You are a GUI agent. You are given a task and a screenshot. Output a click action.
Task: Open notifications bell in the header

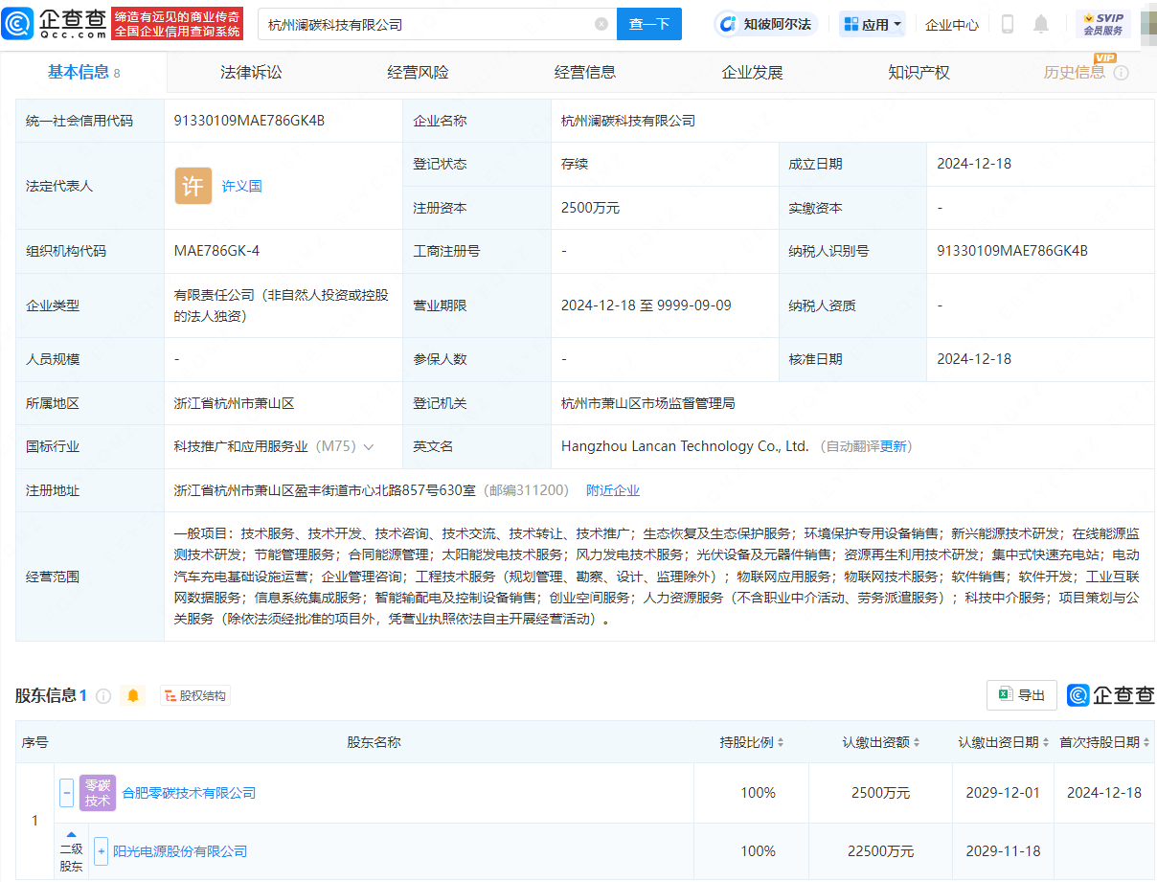(1041, 24)
